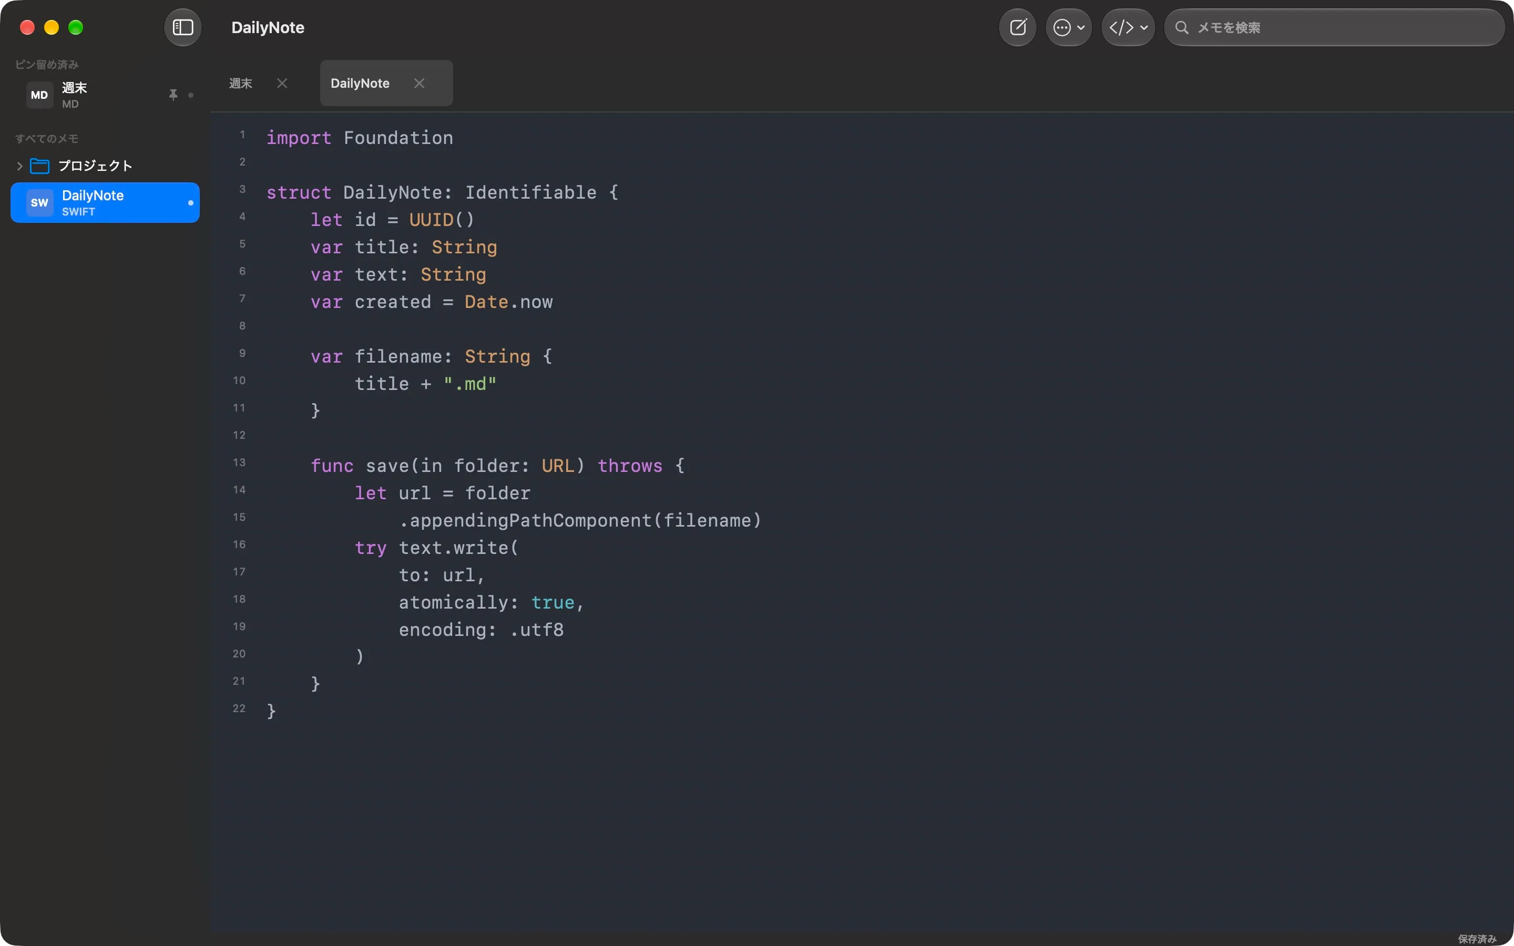Place cursor on 'import Foundation' line

360,138
